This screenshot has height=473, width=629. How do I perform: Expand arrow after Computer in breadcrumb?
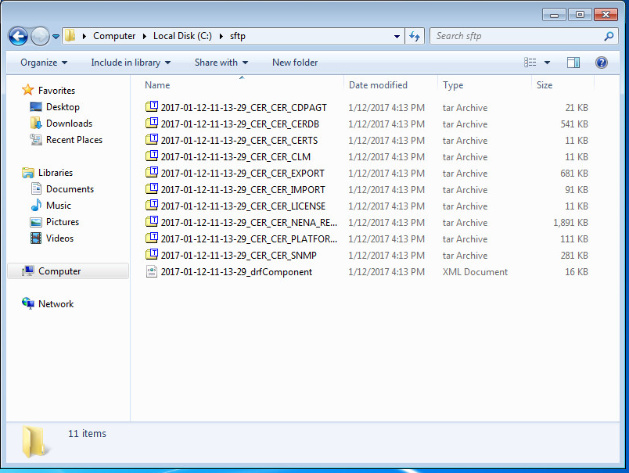[x=145, y=37]
